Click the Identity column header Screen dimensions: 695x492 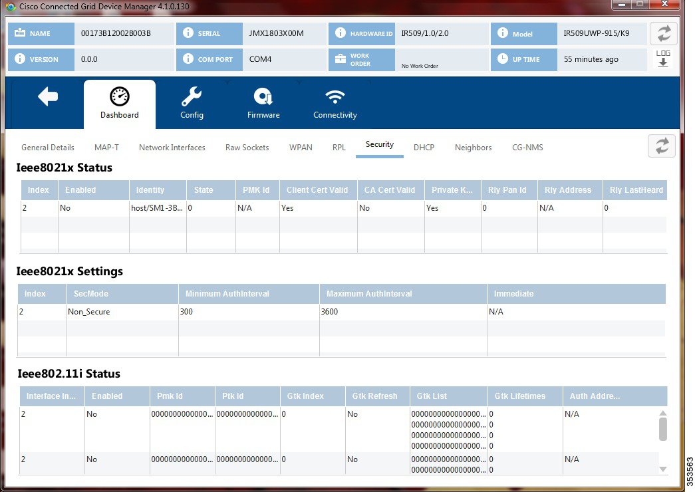point(158,190)
